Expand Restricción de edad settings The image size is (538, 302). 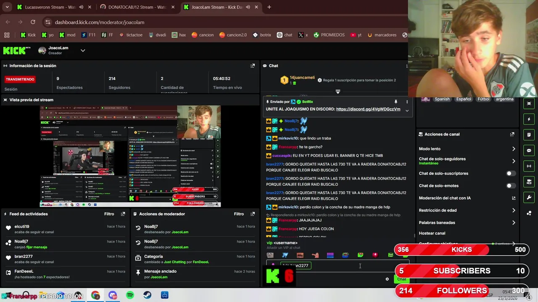point(513,211)
